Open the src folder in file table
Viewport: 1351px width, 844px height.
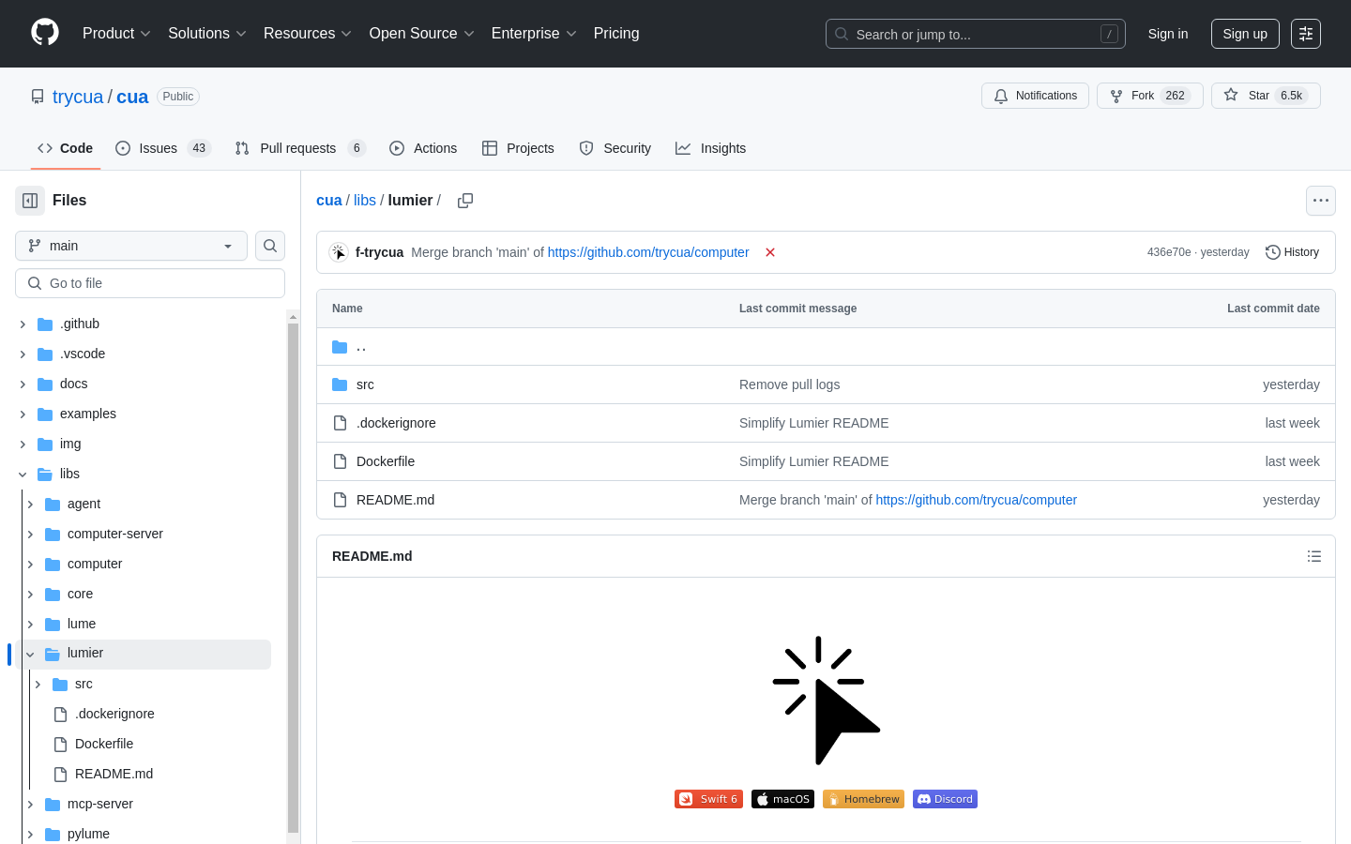click(365, 384)
